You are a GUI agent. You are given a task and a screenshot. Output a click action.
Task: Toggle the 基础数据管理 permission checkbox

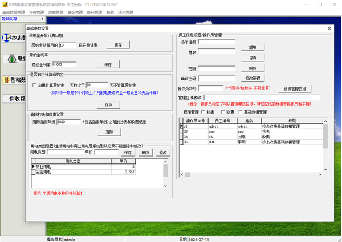tap(242, 112)
